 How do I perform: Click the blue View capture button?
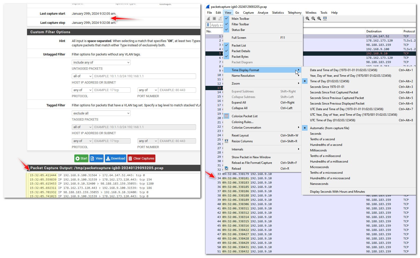coord(97,158)
